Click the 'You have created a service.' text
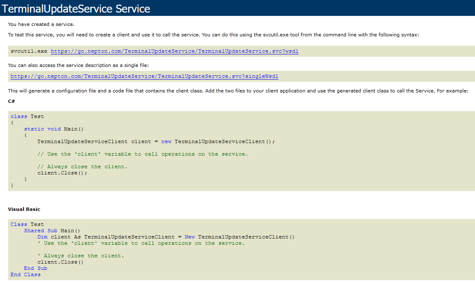The image size is (475, 282). (41, 24)
